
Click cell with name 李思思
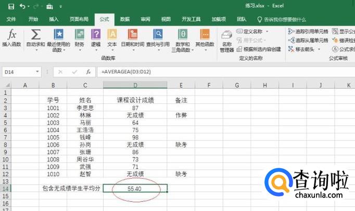[85, 108]
